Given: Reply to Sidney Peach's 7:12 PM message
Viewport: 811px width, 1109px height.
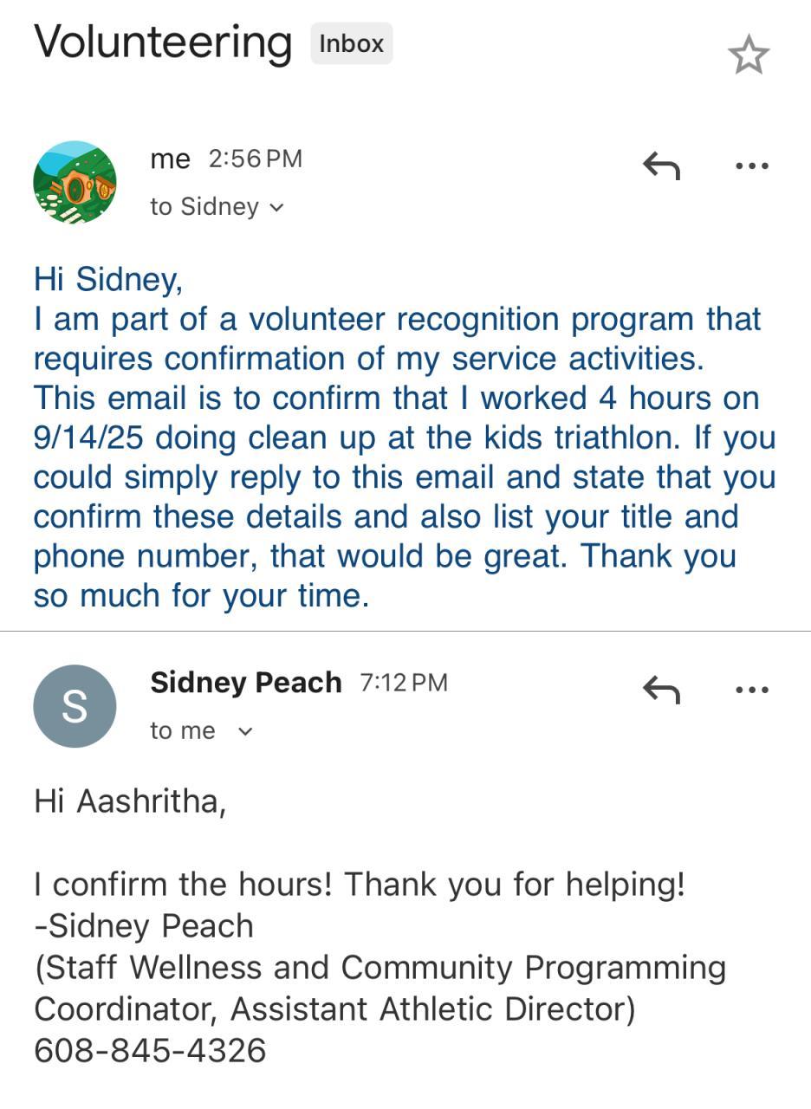Looking at the screenshot, I should tap(661, 690).
